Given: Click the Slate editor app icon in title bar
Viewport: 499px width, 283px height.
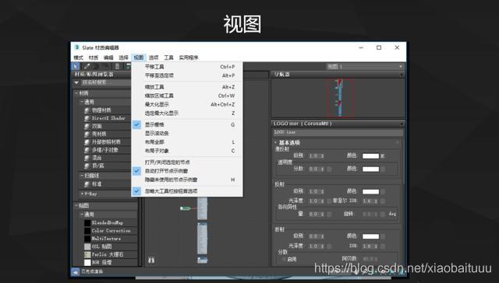Looking at the screenshot, I should click(x=76, y=47).
